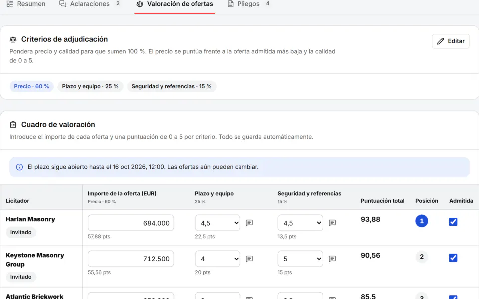Open Harlan Masonry Plazo y equipo dropdown

point(218,223)
